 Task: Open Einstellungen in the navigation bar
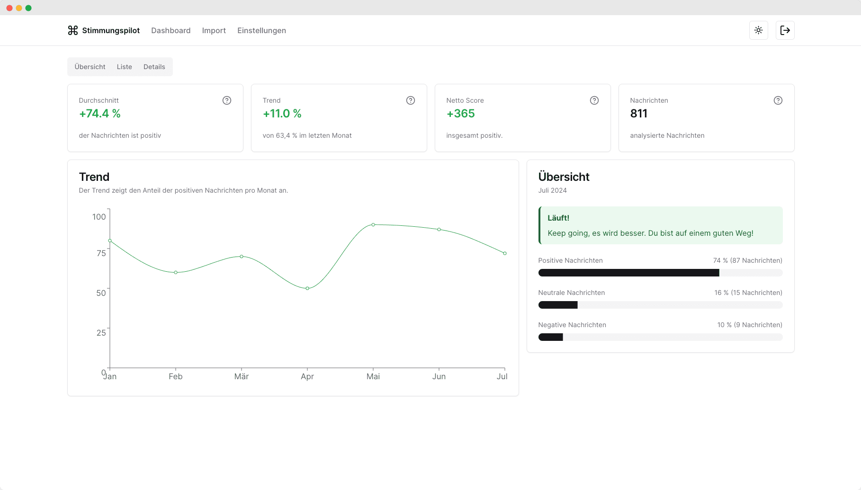coord(261,30)
